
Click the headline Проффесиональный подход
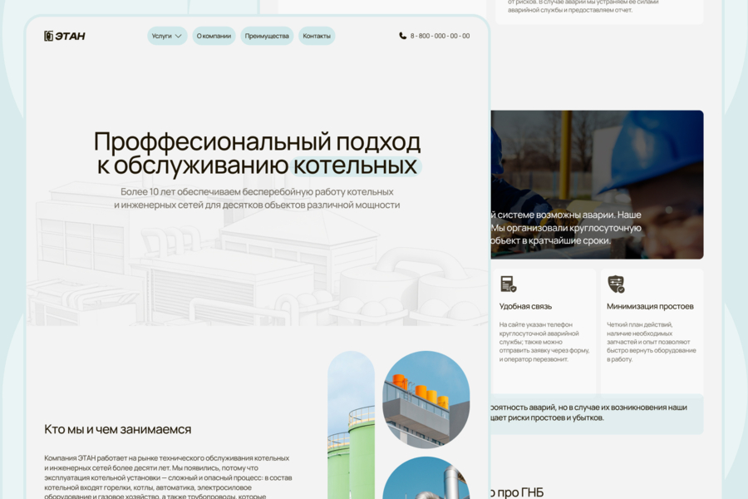tap(257, 141)
